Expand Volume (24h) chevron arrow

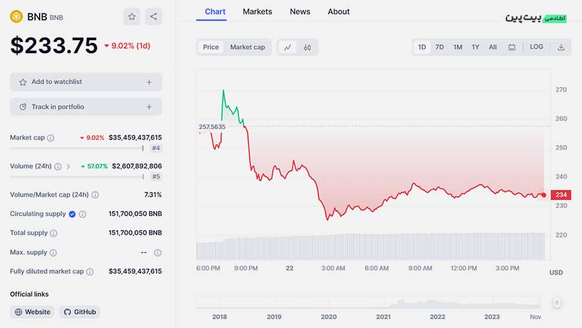68,167
